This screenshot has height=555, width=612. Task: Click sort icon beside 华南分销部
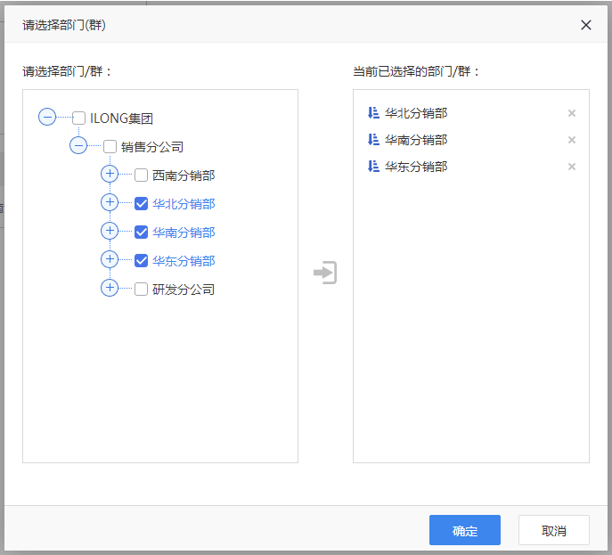(373, 139)
